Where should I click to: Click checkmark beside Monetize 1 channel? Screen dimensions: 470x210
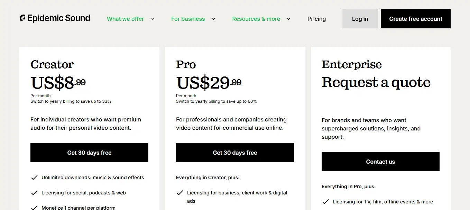(x=34, y=208)
